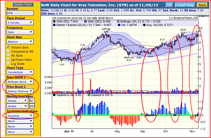The height and width of the screenshot is (138, 211).
Task: Open the Price Band 2 Keltner Channel dropdown
Action: pos(20,91)
